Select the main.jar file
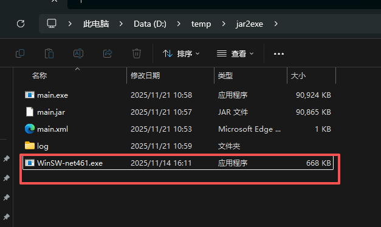The image size is (381, 227). click(178, 112)
